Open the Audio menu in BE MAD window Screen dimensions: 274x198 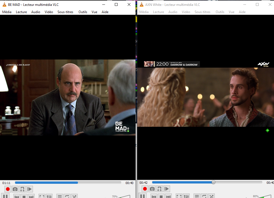(x=36, y=12)
